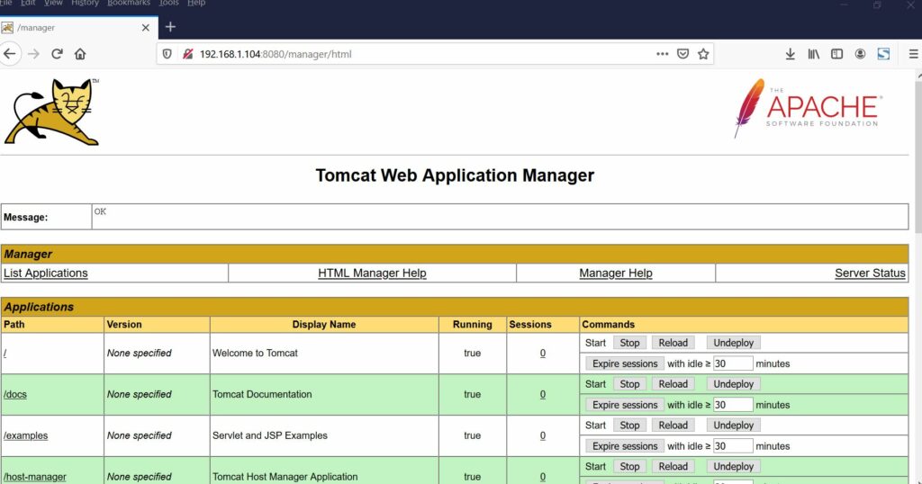Open the List Applications link
Viewport: 922px width, 484px height.
point(45,273)
